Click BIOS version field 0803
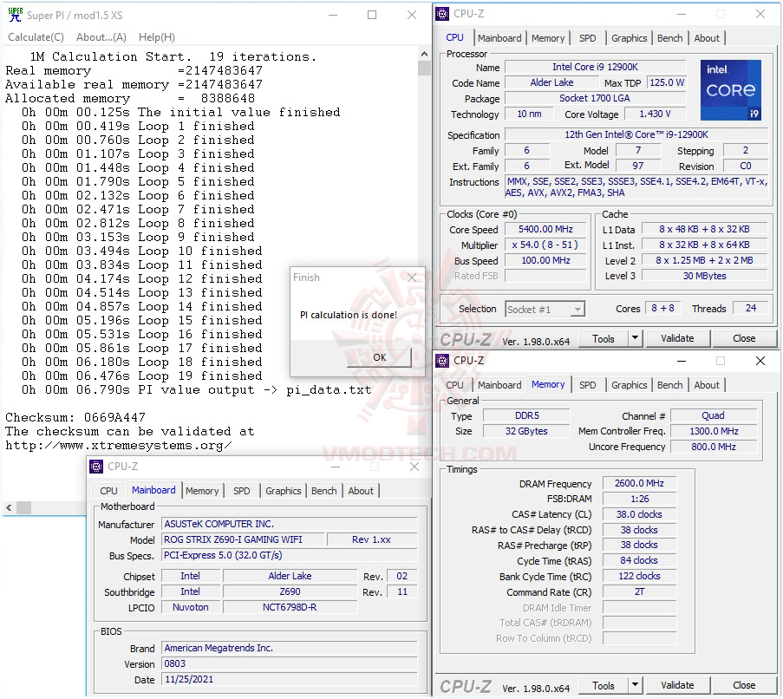This screenshot has width=783, height=699. (290, 664)
